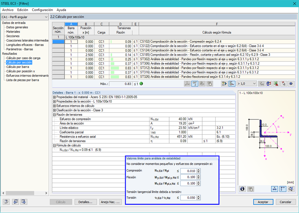
Task: Toggle the principal axes display icon in the section preview
Action: tap(282, 189)
